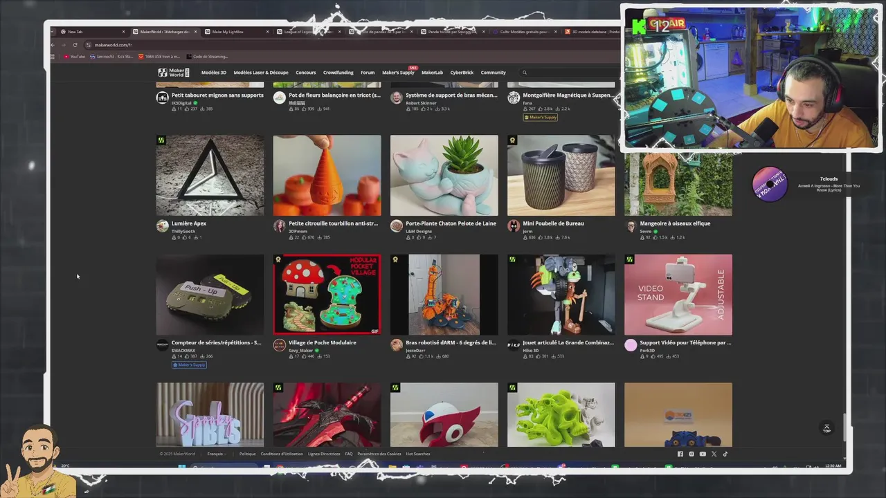Open the X icon in the footer
This screenshot has height=498, width=886.
[714, 454]
